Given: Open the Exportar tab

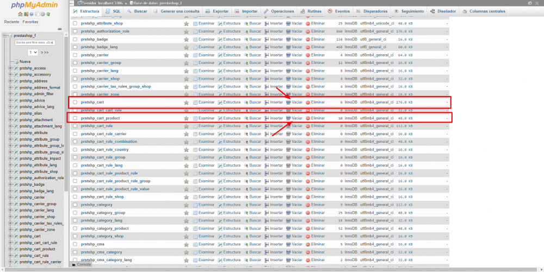Looking at the screenshot, I should pyautogui.click(x=217, y=11).
